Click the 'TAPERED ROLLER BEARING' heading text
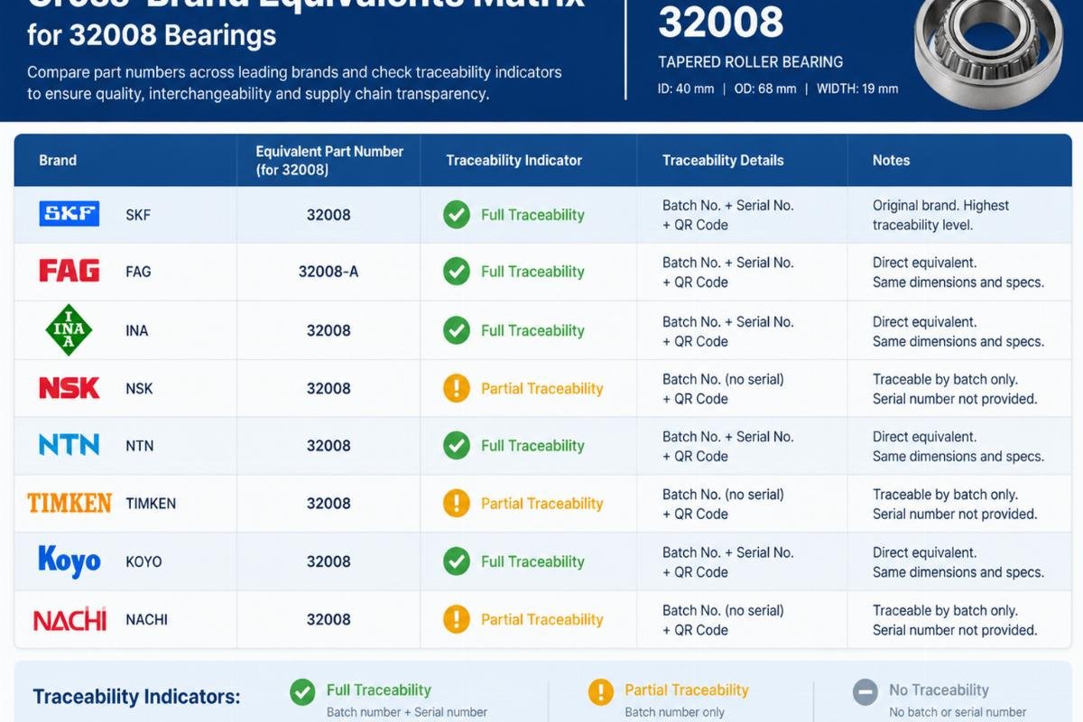 [751, 62]
